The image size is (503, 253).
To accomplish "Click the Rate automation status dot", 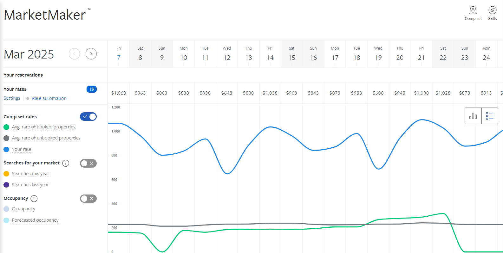I will (28, 99).
